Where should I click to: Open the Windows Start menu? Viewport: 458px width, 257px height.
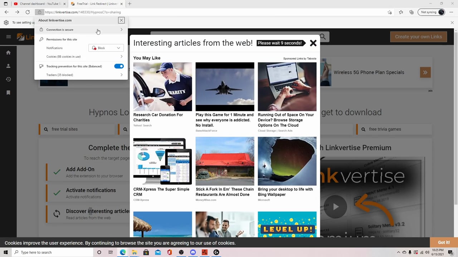pos(6,252)
